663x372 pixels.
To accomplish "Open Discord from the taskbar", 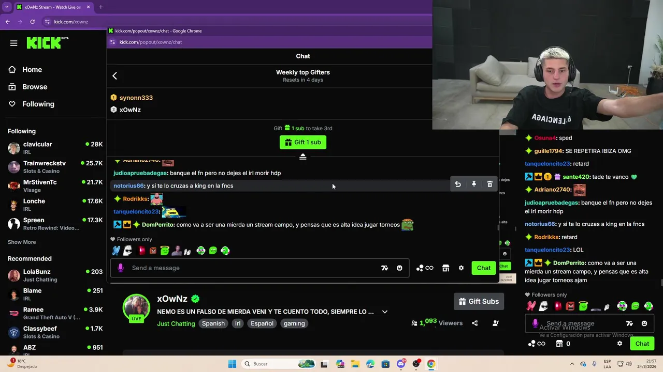I will click(401, 364).
